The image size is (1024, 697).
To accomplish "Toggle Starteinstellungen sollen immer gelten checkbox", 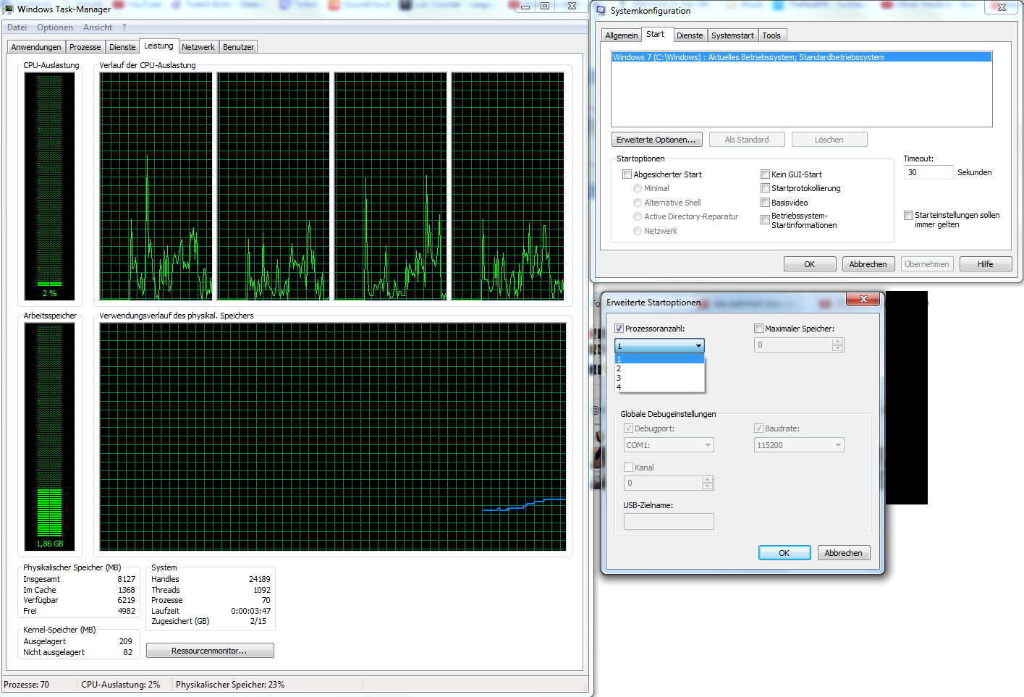I will (908, 215).
